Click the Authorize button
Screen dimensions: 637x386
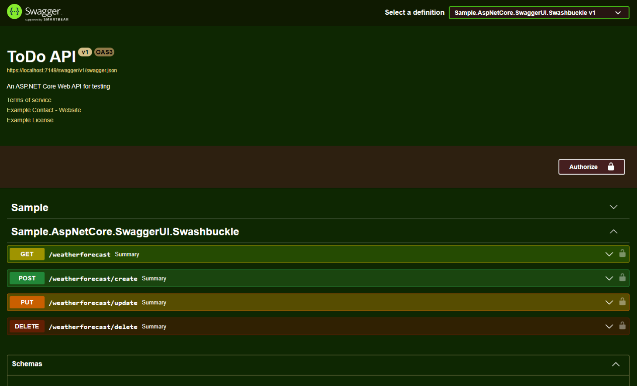592,167
